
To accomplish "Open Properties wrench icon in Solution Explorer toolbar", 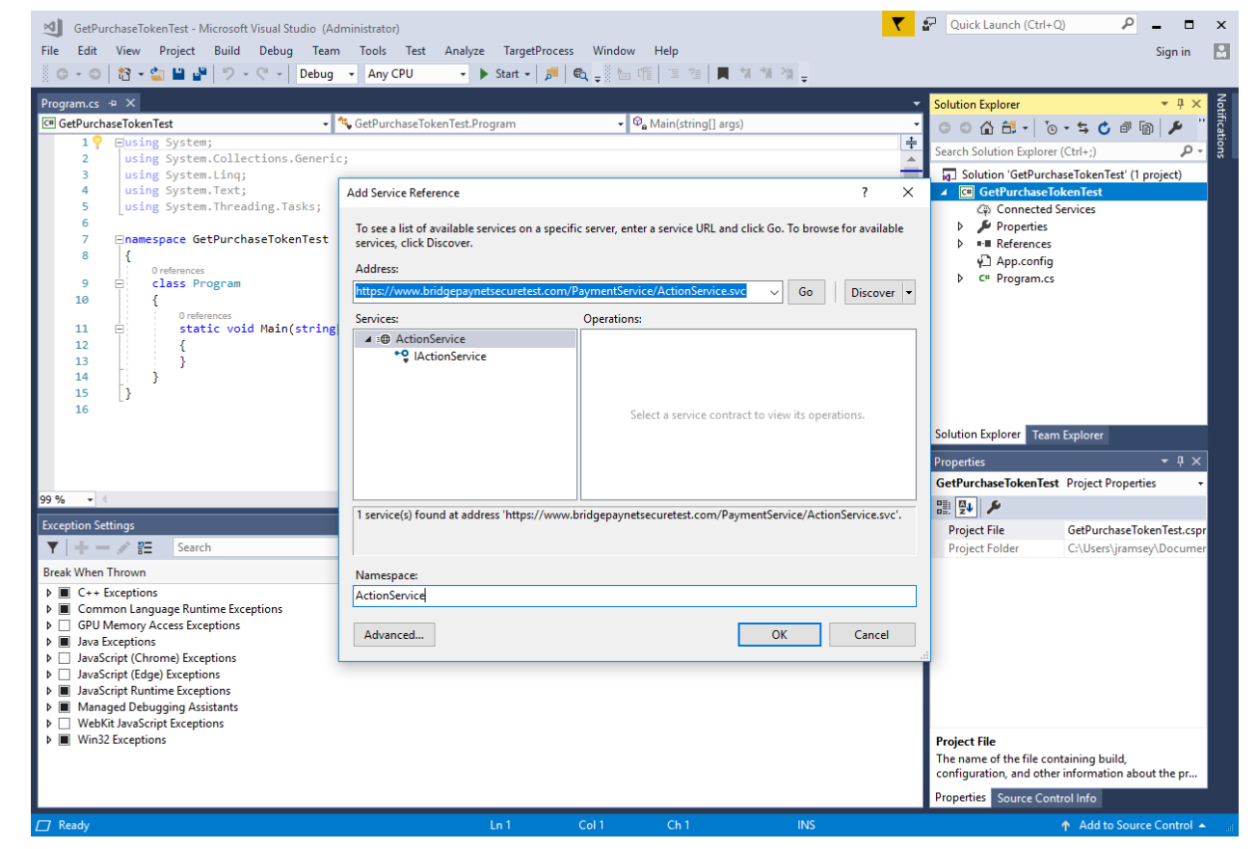I will 1174,128.
